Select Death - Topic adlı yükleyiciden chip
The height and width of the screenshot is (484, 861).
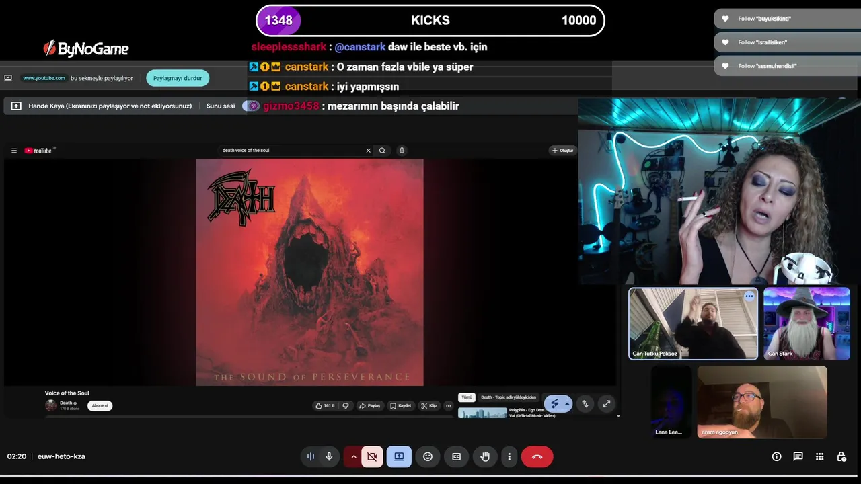[509, 397]
